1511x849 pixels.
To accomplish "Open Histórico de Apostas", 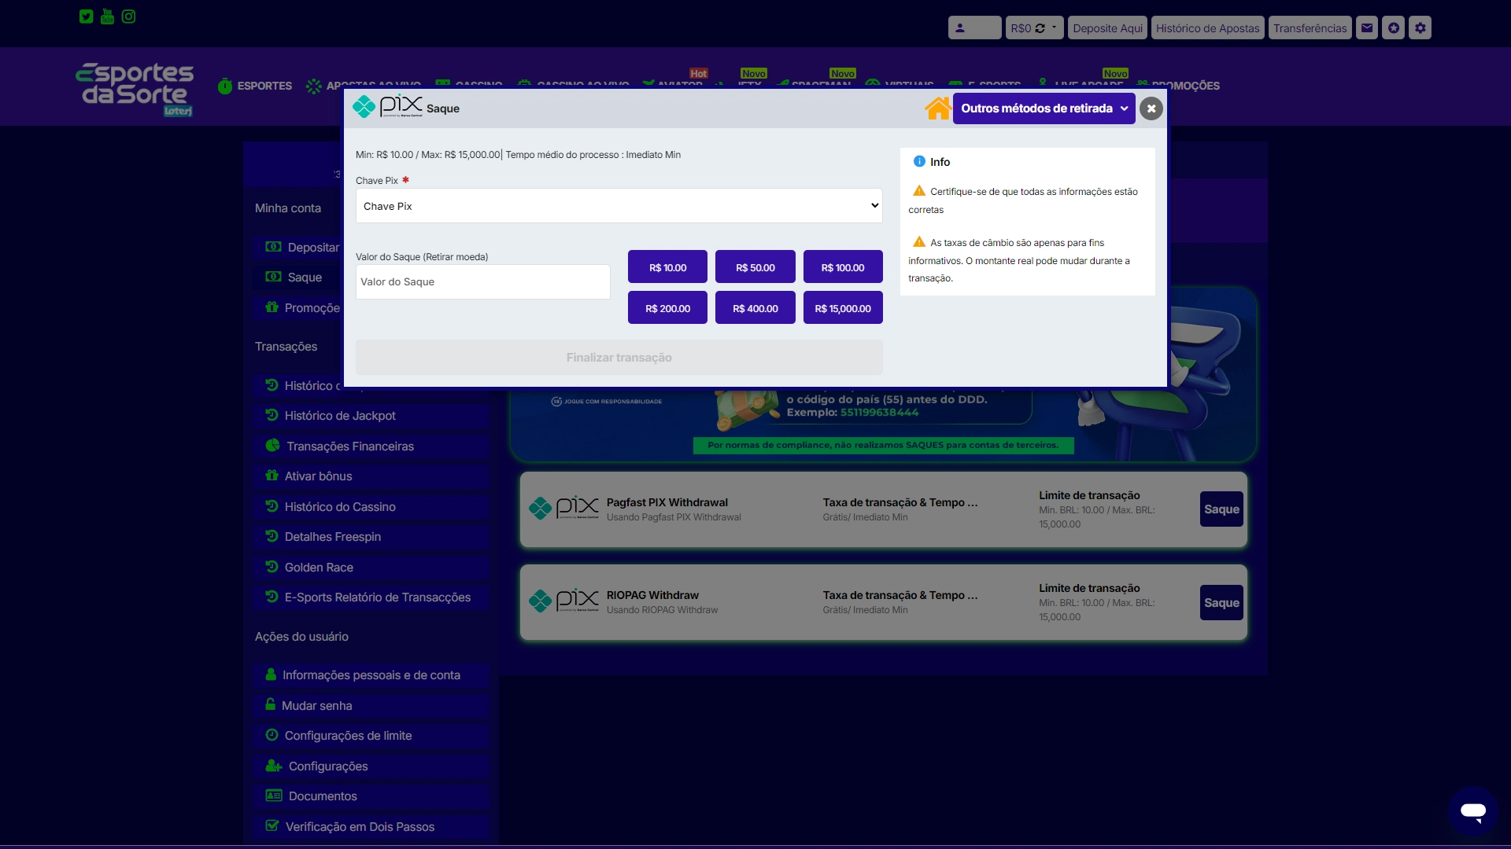I will coord(1207,28).
